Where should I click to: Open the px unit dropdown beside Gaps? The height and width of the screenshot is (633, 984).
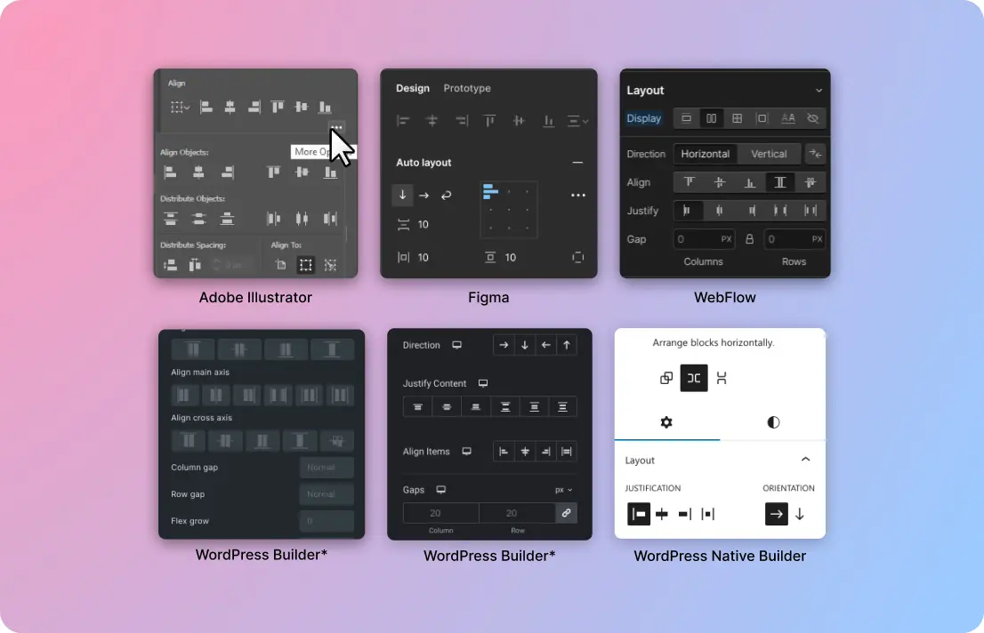(564, 490)
